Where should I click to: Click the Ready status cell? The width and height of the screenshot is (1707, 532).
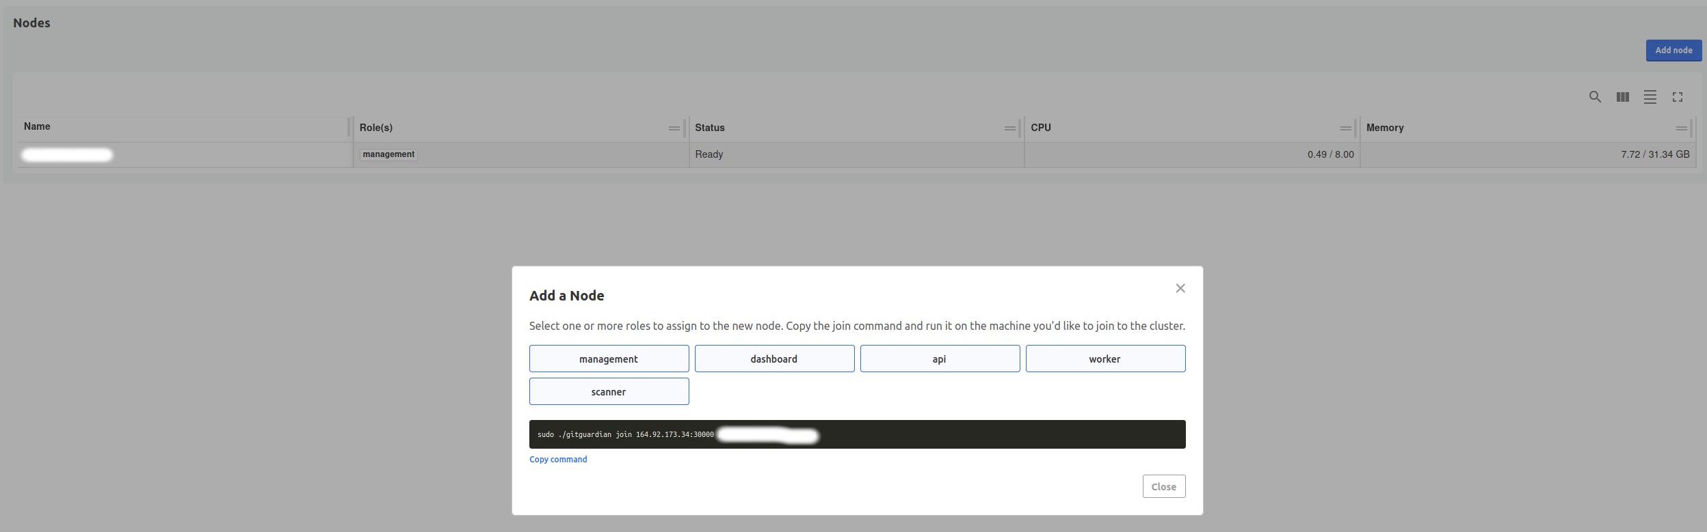pyautogui.click(x=709, y=154)
